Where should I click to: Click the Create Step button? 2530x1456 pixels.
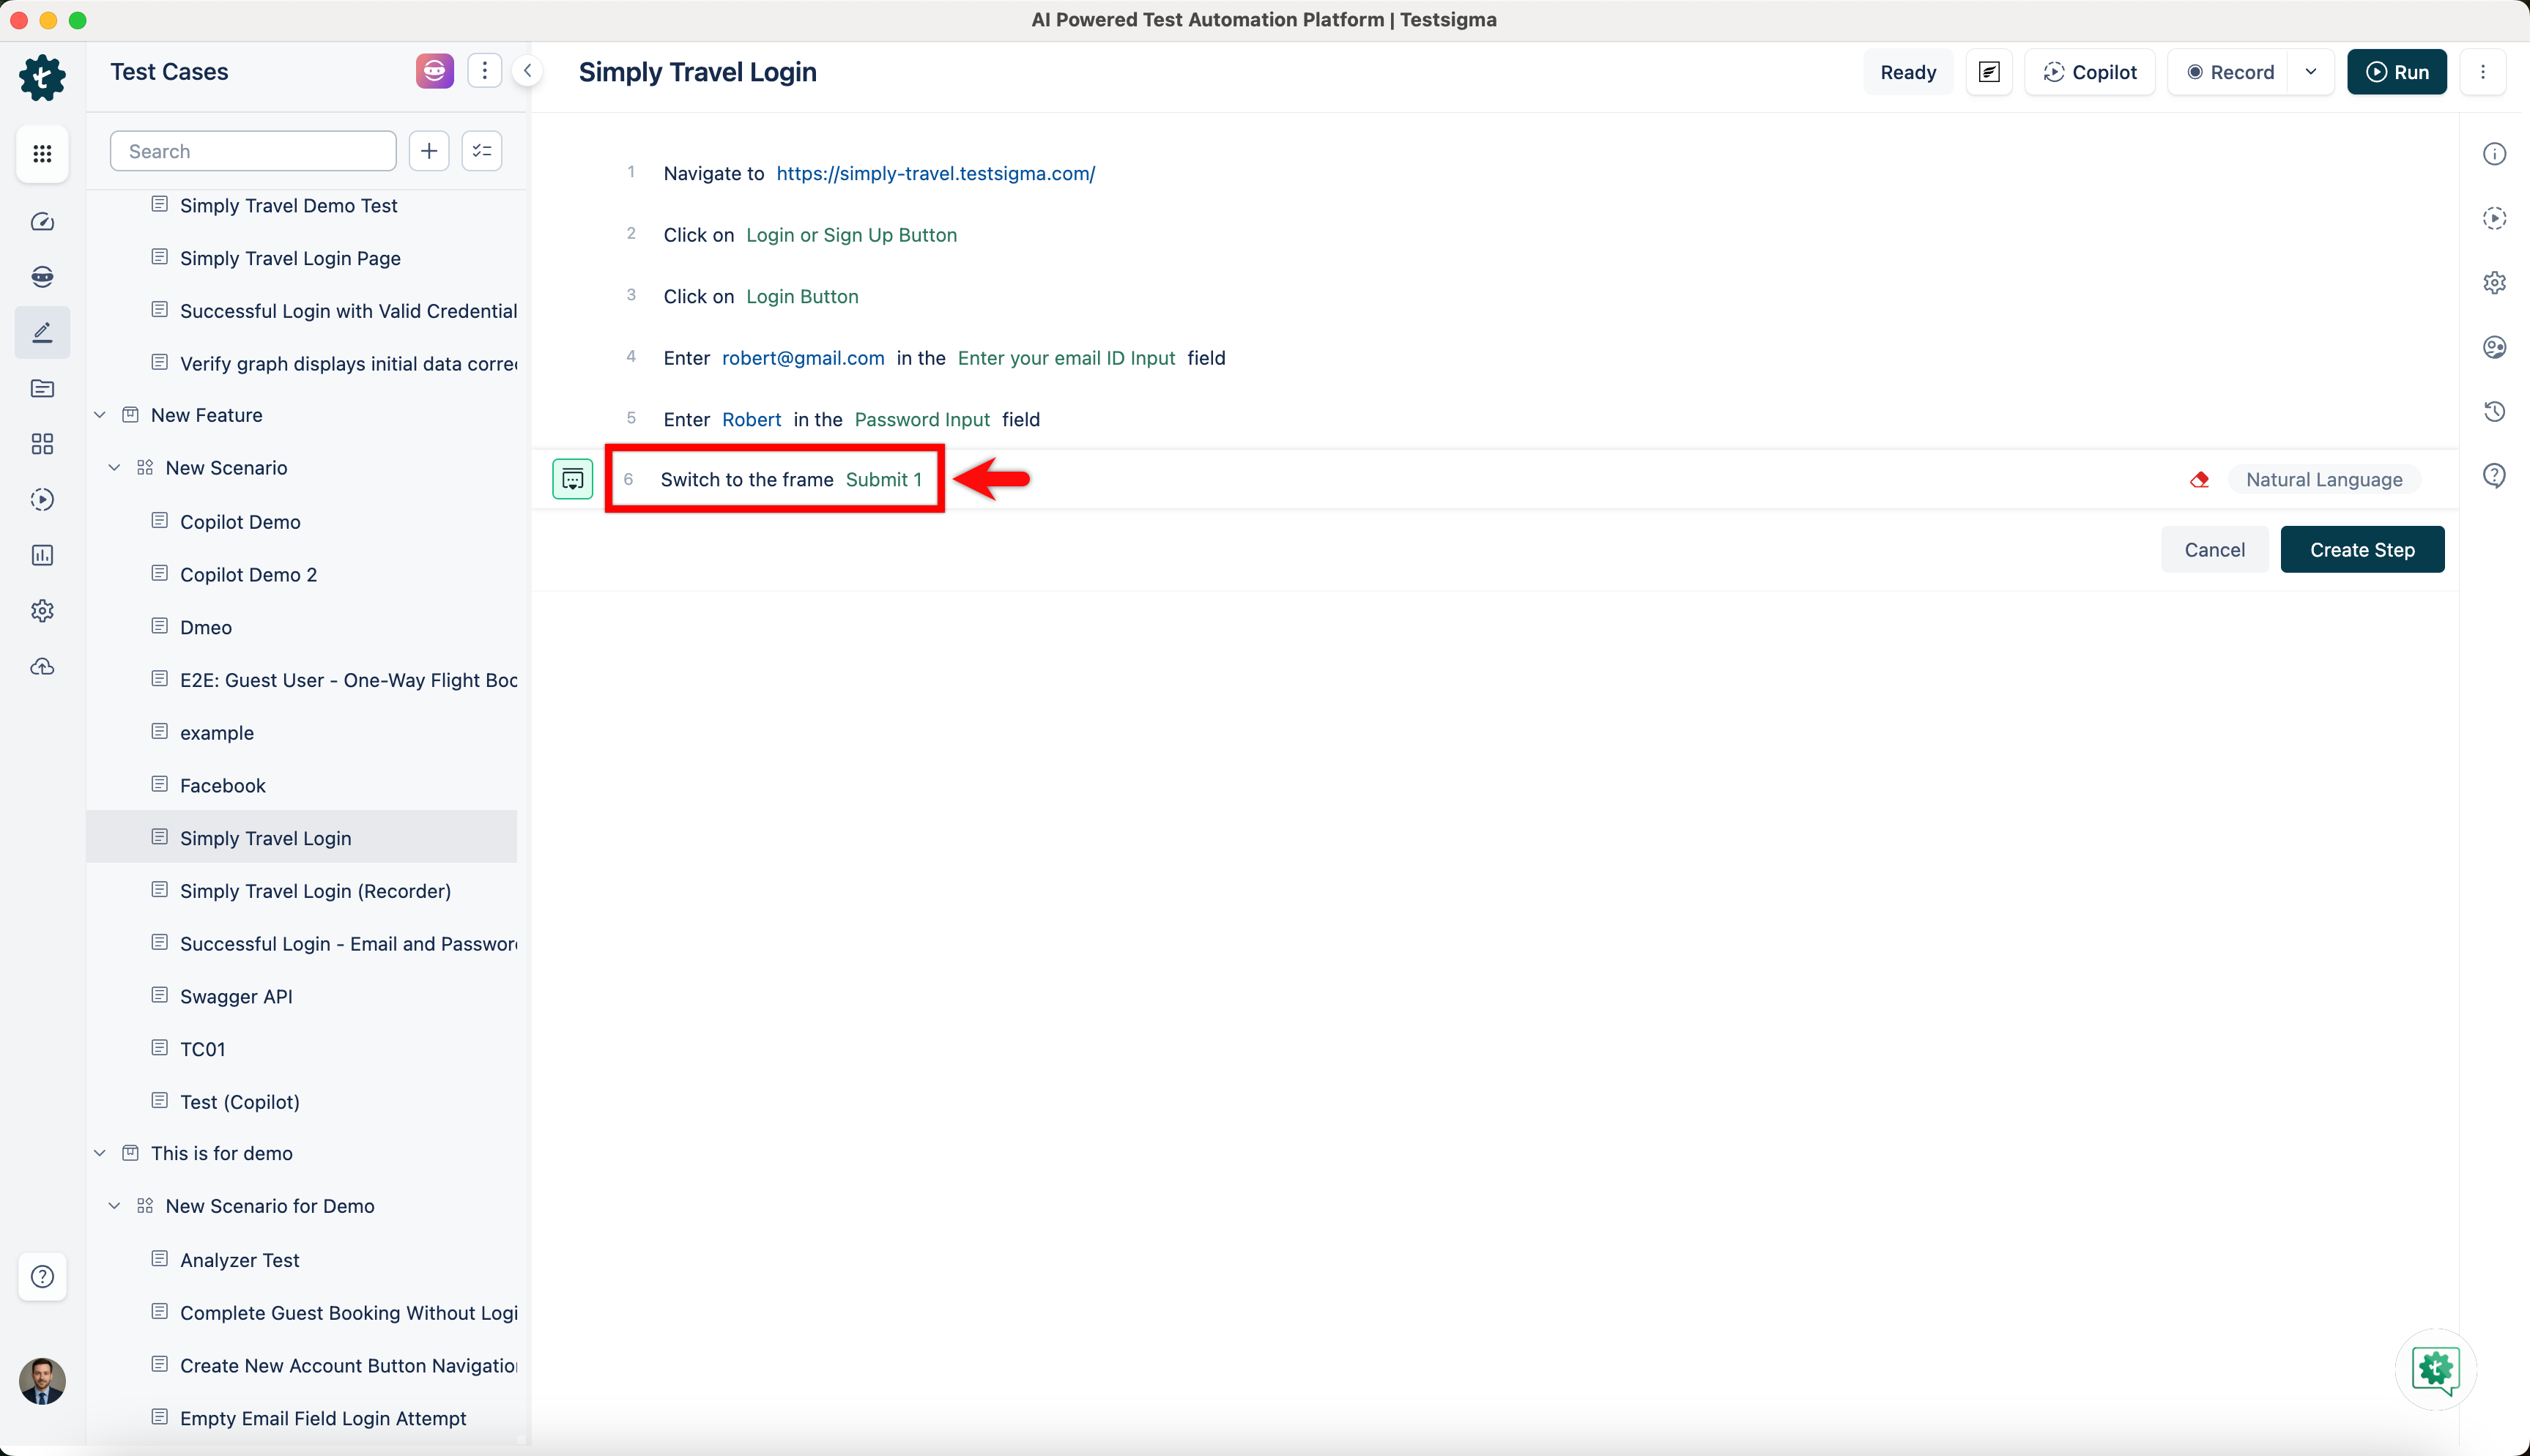(x=2362, y=550)
